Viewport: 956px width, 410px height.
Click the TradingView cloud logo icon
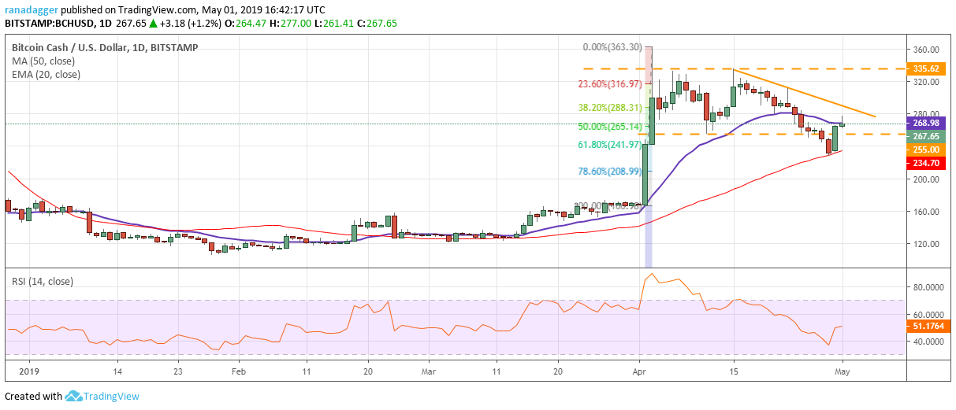click(75, 396)
